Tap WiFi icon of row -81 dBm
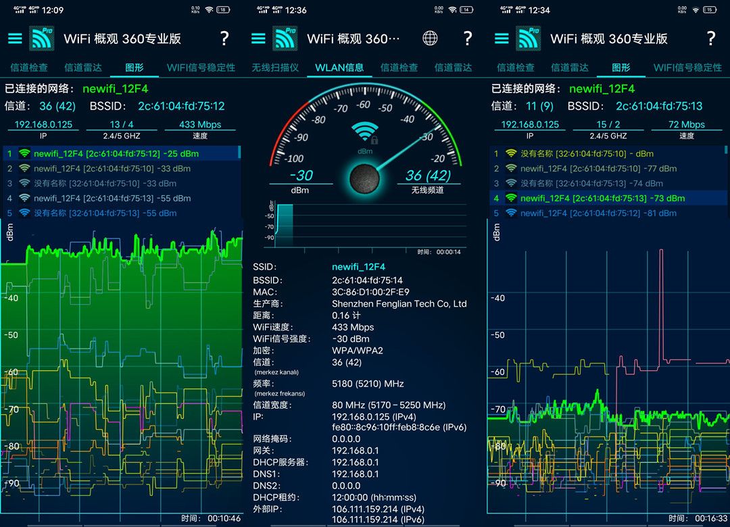The image size is (730, 527). [511, 213]
